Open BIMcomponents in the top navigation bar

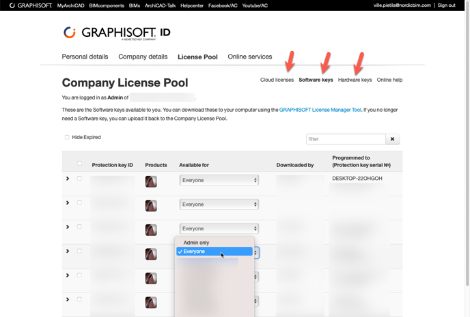click(107, 5)
